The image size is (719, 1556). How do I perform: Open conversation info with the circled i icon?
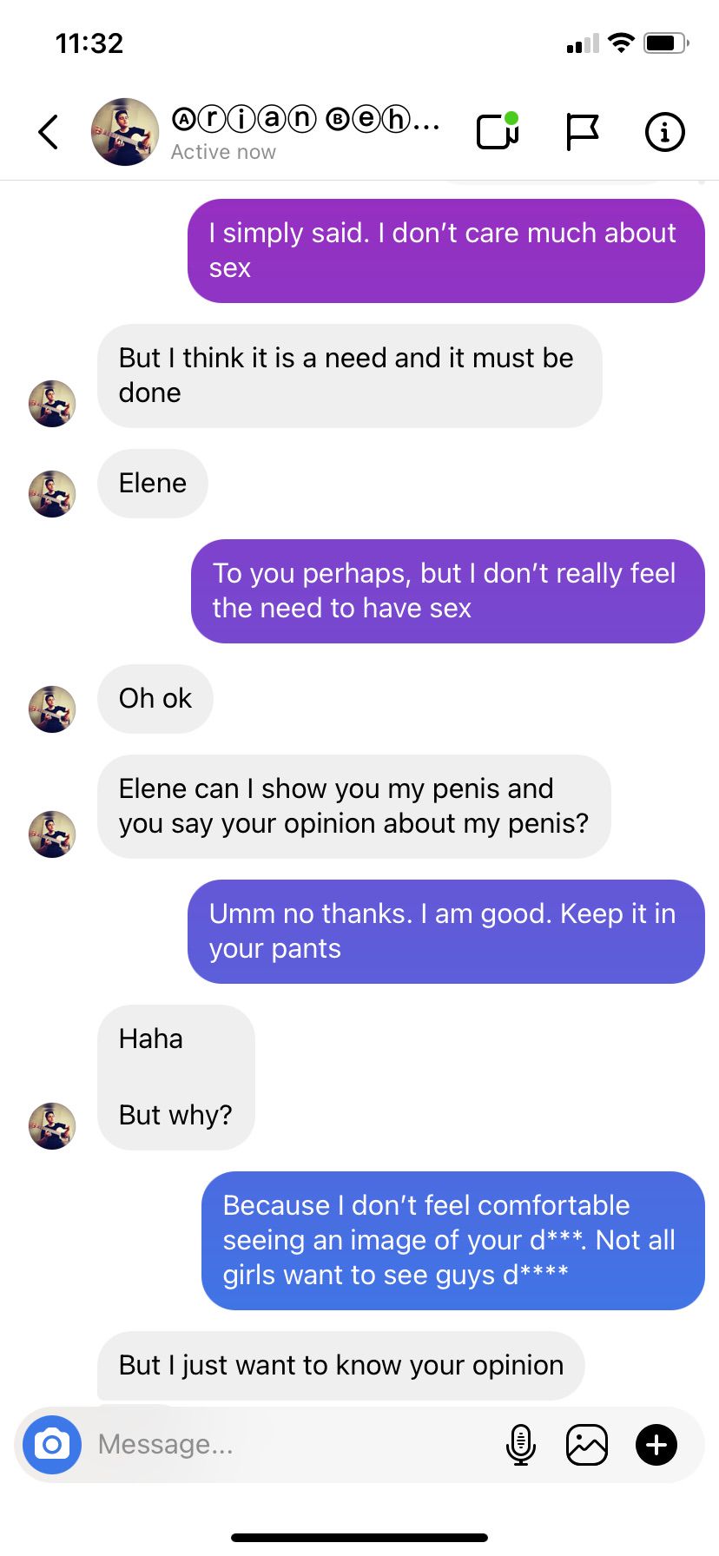click(665, 132)
